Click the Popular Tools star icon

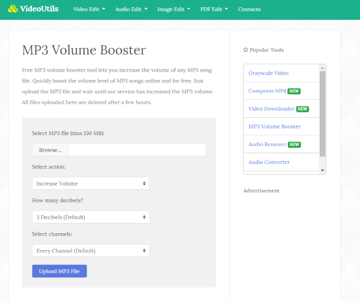pos(245,50)
